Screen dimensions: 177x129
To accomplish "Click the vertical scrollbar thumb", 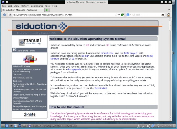I will click(170, 25).
